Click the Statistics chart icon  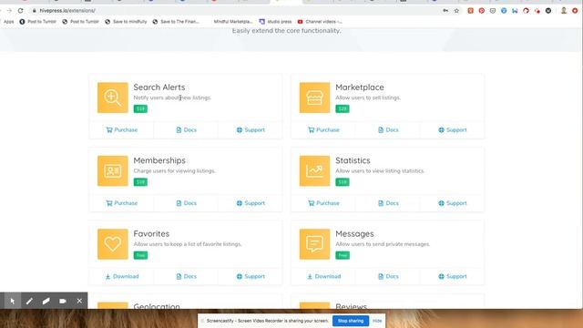[314, 171]
